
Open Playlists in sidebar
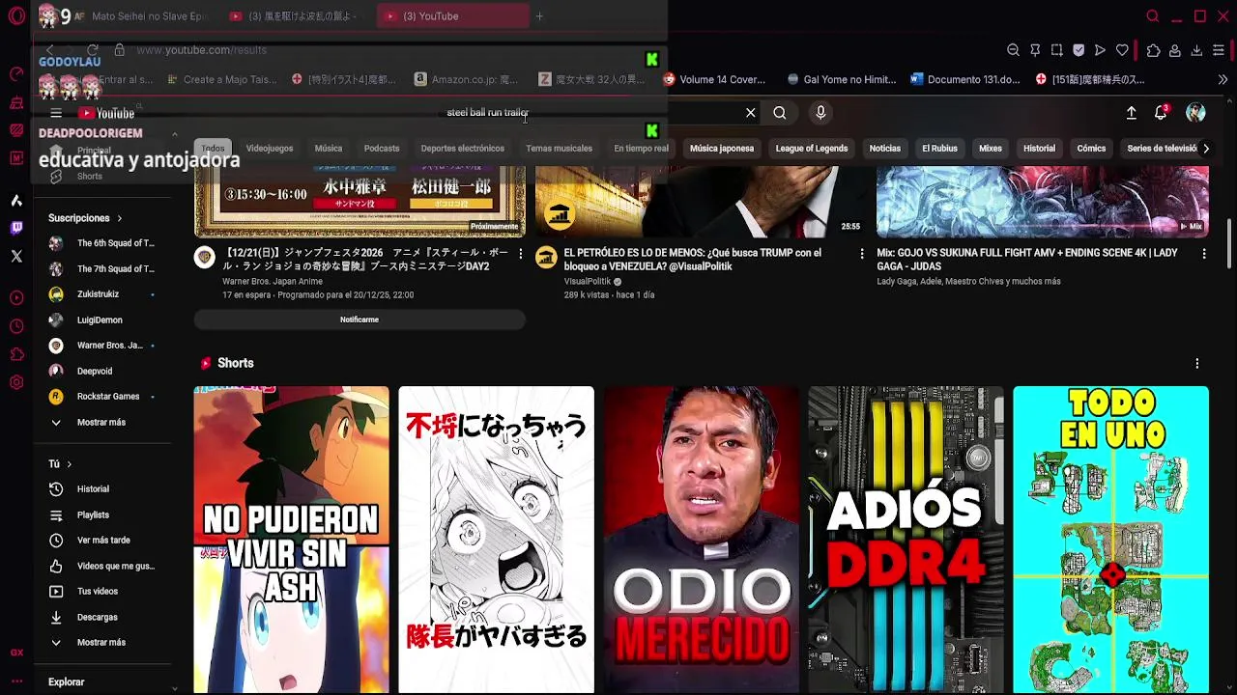point(93,515)
